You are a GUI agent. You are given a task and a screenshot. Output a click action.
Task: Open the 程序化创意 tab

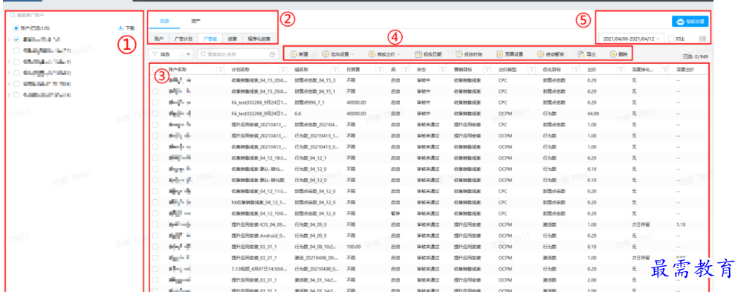click(259, 39)
